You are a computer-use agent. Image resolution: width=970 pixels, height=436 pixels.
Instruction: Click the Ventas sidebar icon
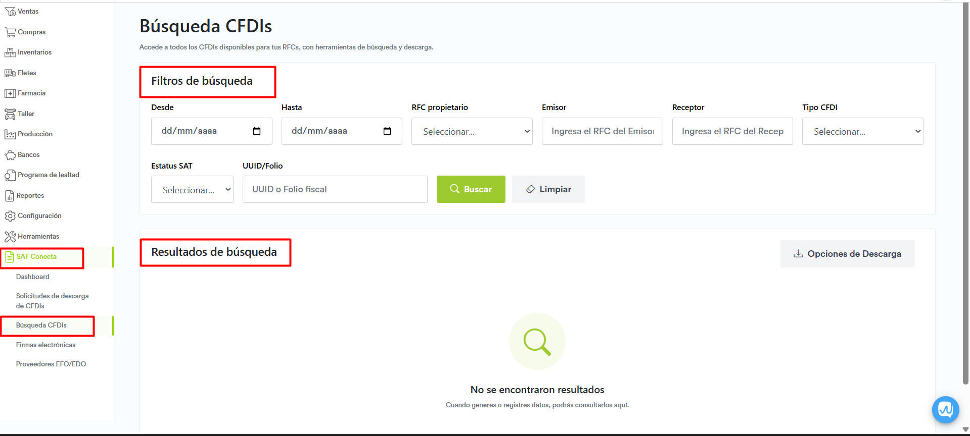(10, 12)
